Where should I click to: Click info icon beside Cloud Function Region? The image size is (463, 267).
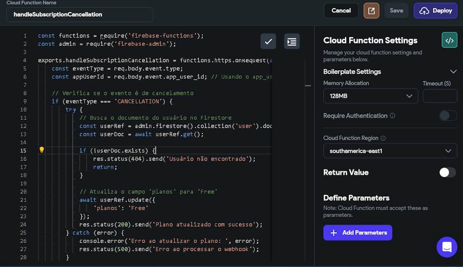[x=383, y=138]
